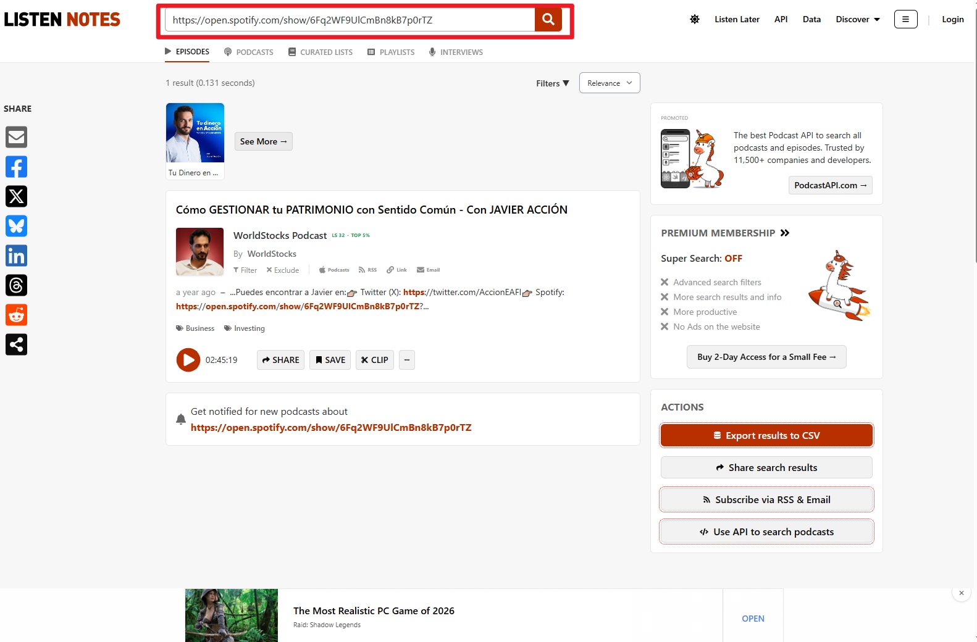
Task: Share to Reddit icon
Action: point(17,315)
